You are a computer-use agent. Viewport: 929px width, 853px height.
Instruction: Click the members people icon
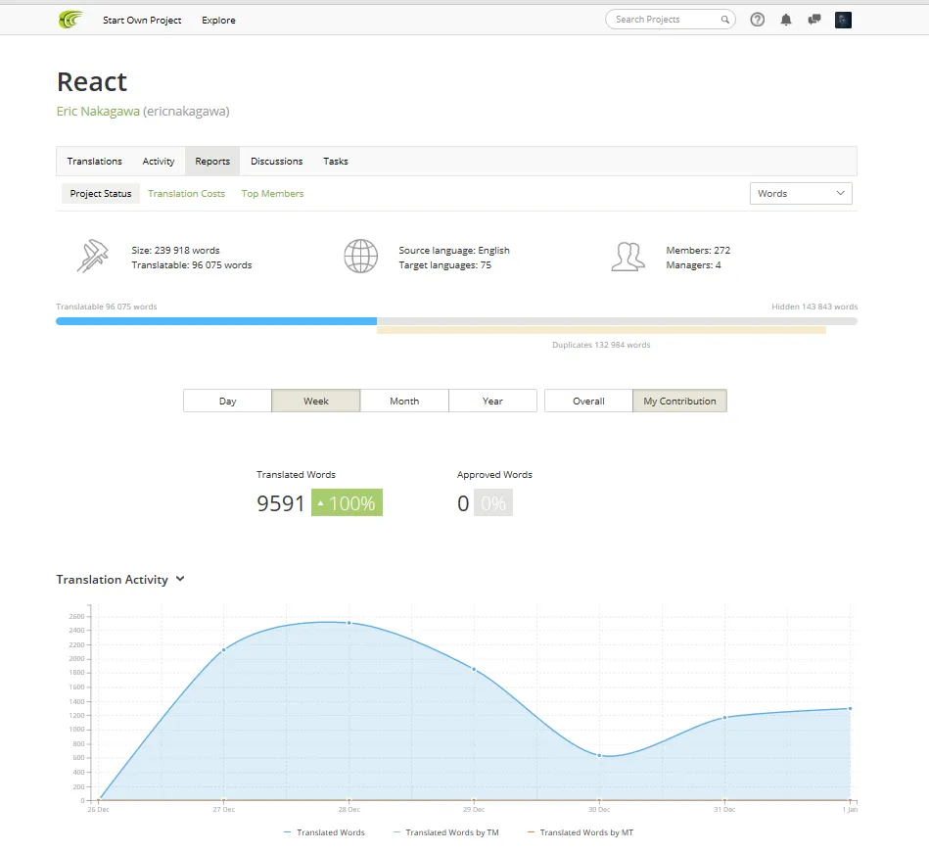tap(628, 257)
